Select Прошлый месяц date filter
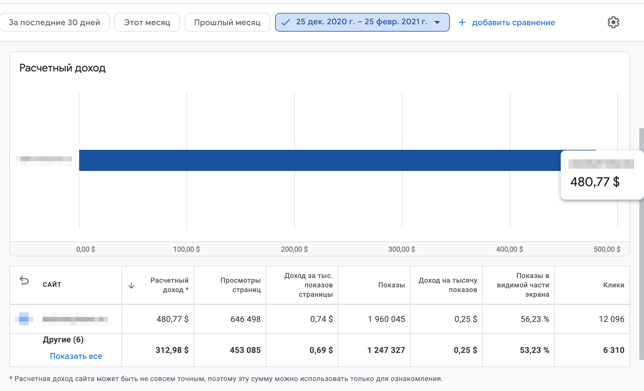The width and height of the screenshot is (644, 391). (x=227, y=22)
